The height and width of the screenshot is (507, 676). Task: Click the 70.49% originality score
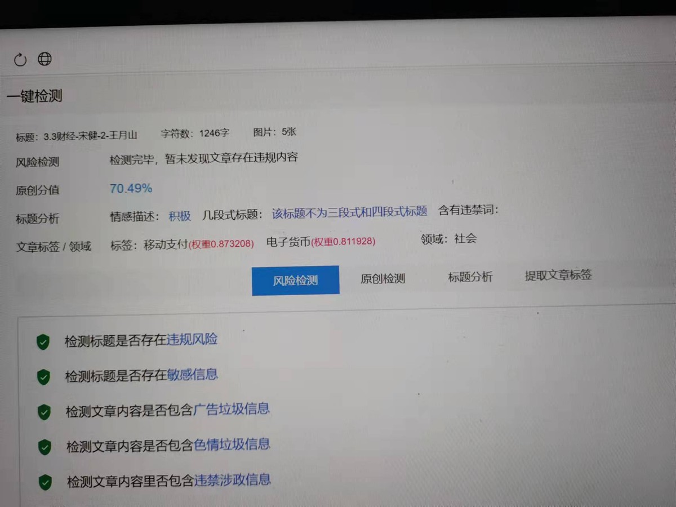[x=131, y=188]
